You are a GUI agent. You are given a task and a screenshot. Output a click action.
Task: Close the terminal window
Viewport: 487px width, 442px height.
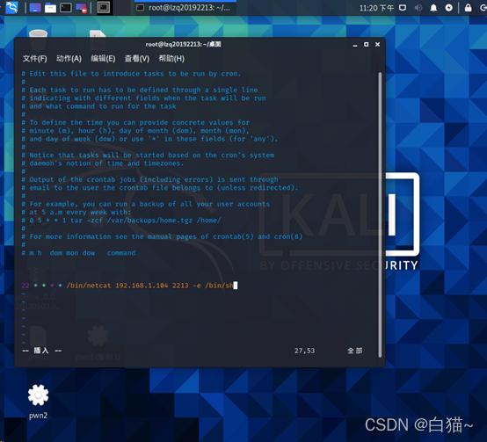[377, 45]
